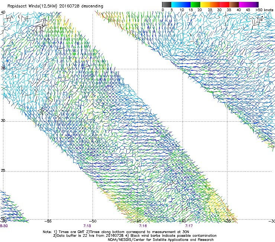Click the longitude label '-45' on bottom axis
This screenshot has width=275, height=242.
coord(137,221)
